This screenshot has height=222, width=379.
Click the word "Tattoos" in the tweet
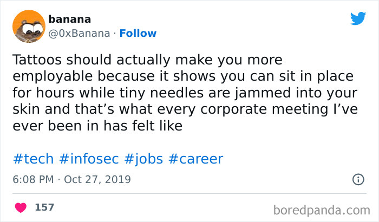pyautogui.click(x=36, y=59)
